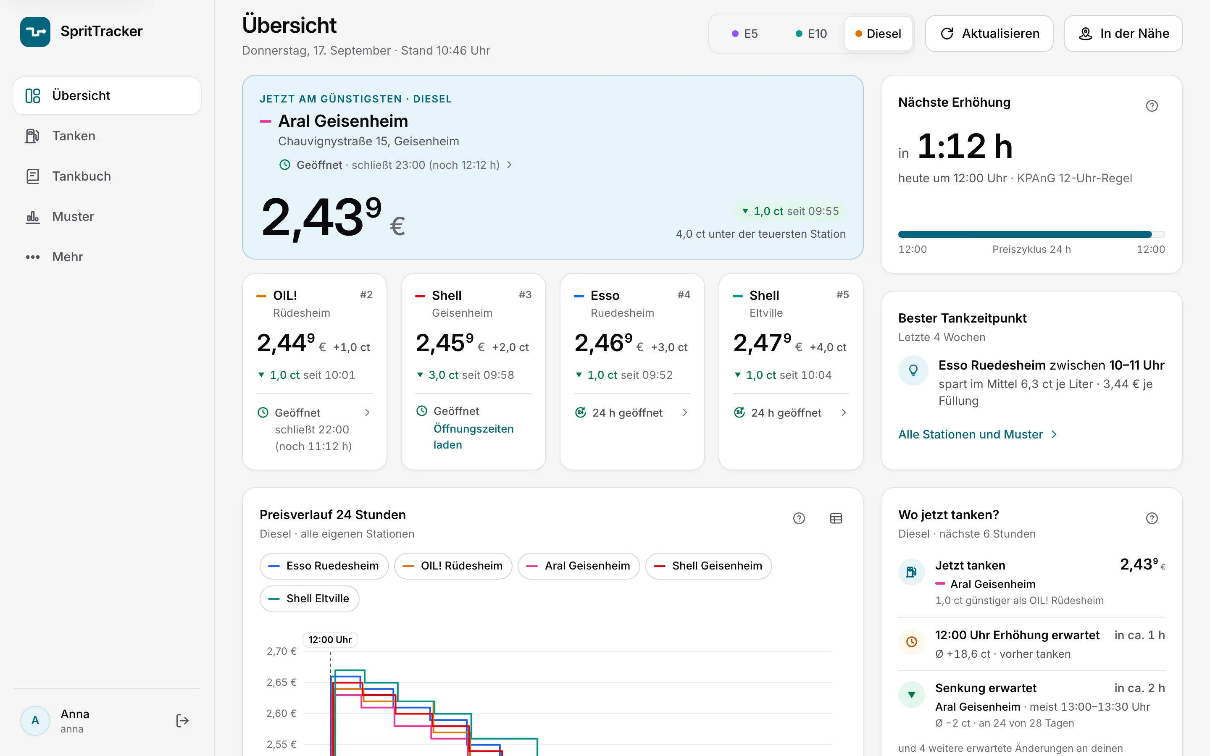
Task: Select Diesel fuel type
Action: tap(879, 34)
